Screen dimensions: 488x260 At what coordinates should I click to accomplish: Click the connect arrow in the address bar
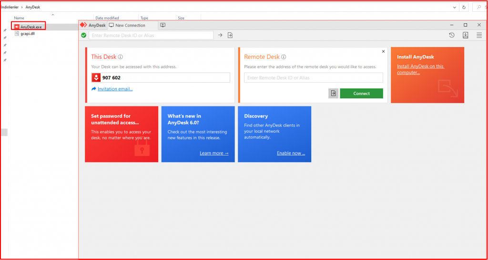[220, 35]
